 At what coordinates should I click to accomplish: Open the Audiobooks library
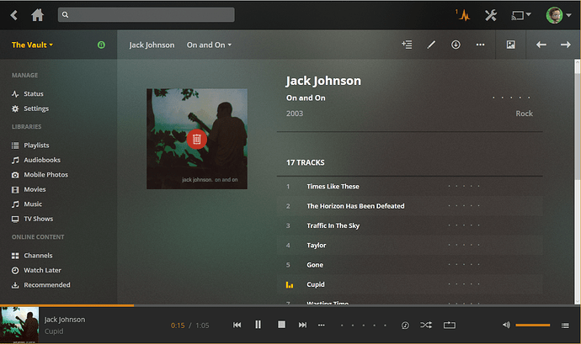(36, 160)
